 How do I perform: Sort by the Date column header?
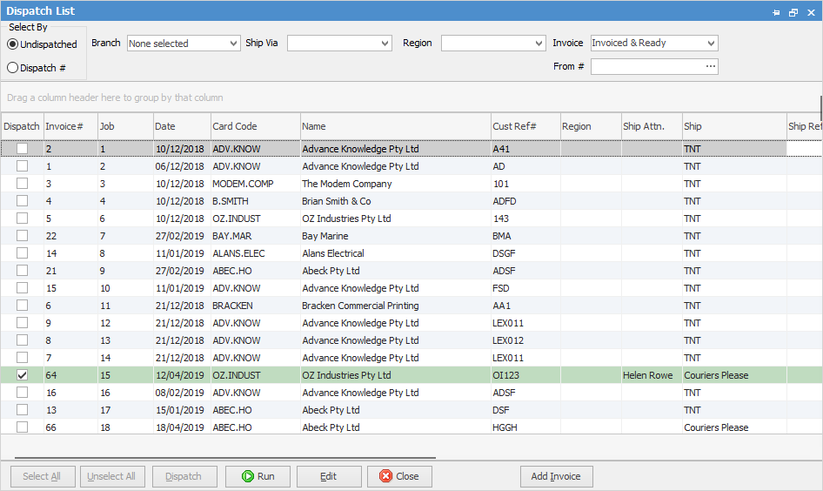[x=181, y=126]
